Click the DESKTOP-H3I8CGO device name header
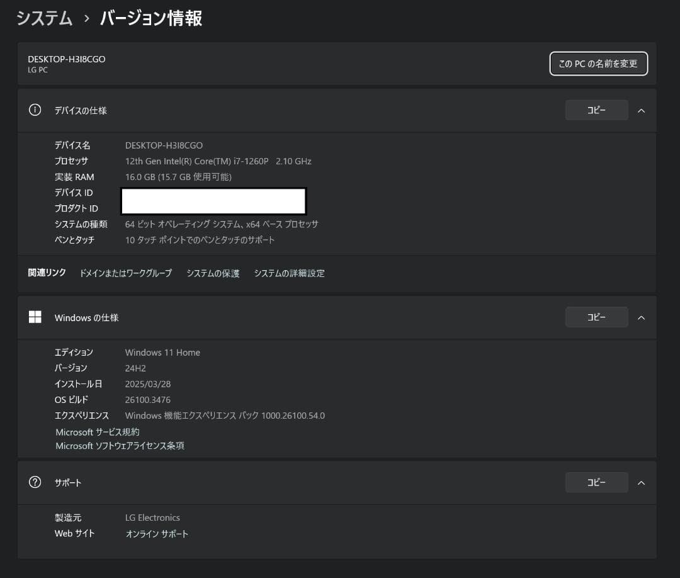This screenshot has height=578, width=680. coord(66,59)
